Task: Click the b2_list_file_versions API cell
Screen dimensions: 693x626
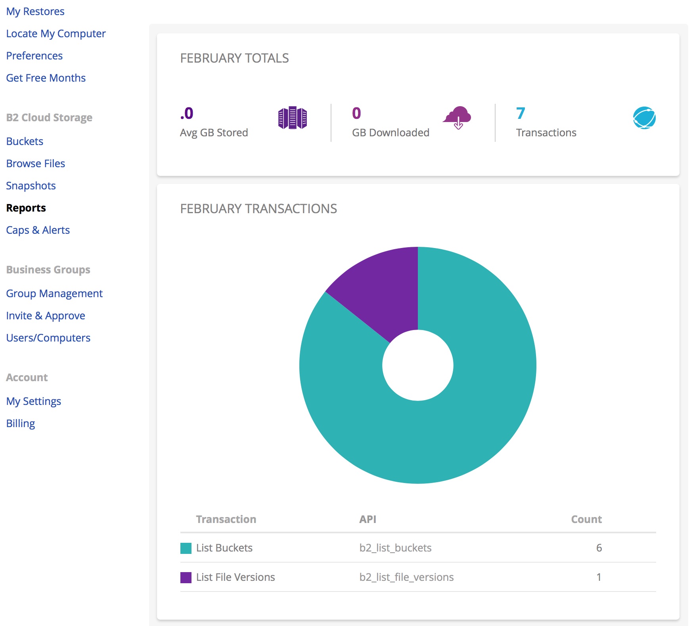Action: click(406, 577)
